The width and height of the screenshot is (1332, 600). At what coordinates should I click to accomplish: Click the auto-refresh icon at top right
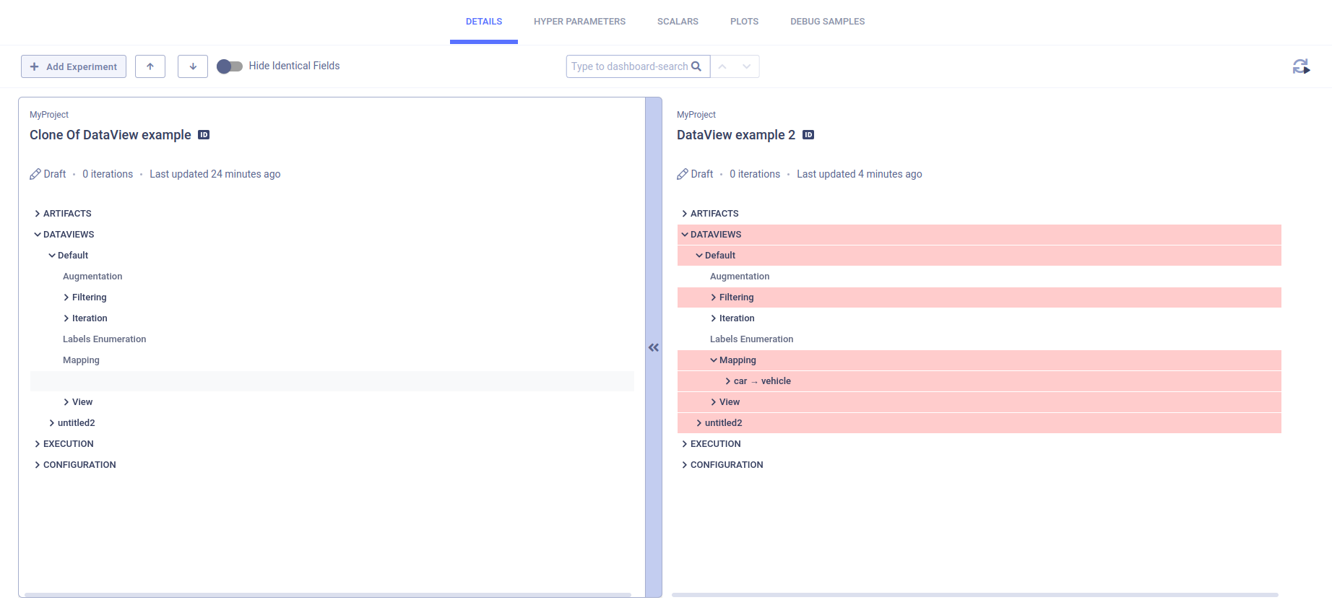[x=1300, y=66]
